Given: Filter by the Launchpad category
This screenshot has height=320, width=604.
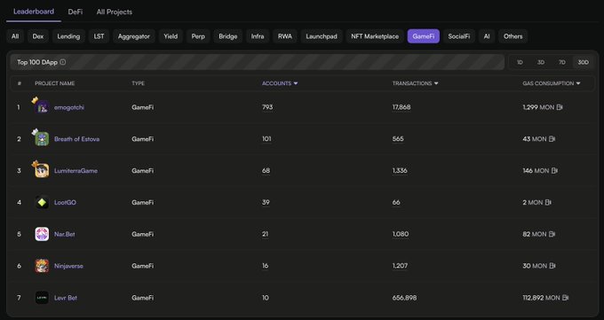Looking at the screenshot, I should 322,36.
